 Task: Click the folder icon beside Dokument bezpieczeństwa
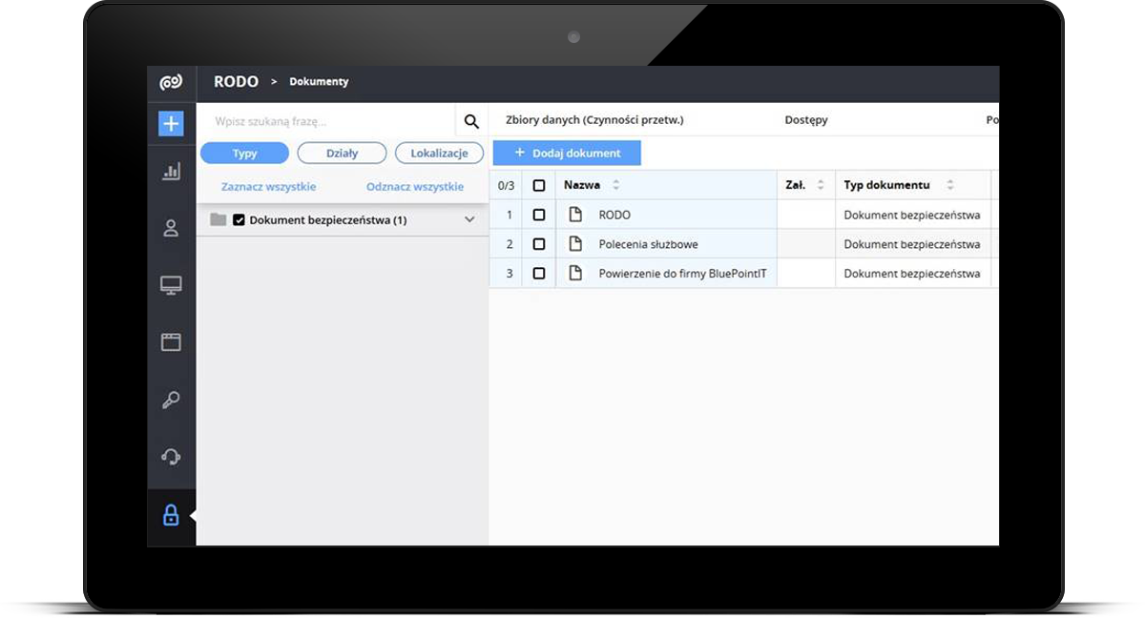(219, 220)
